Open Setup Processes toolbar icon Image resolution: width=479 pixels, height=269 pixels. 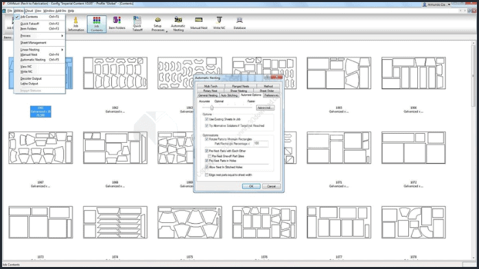[x=158, y=24]
